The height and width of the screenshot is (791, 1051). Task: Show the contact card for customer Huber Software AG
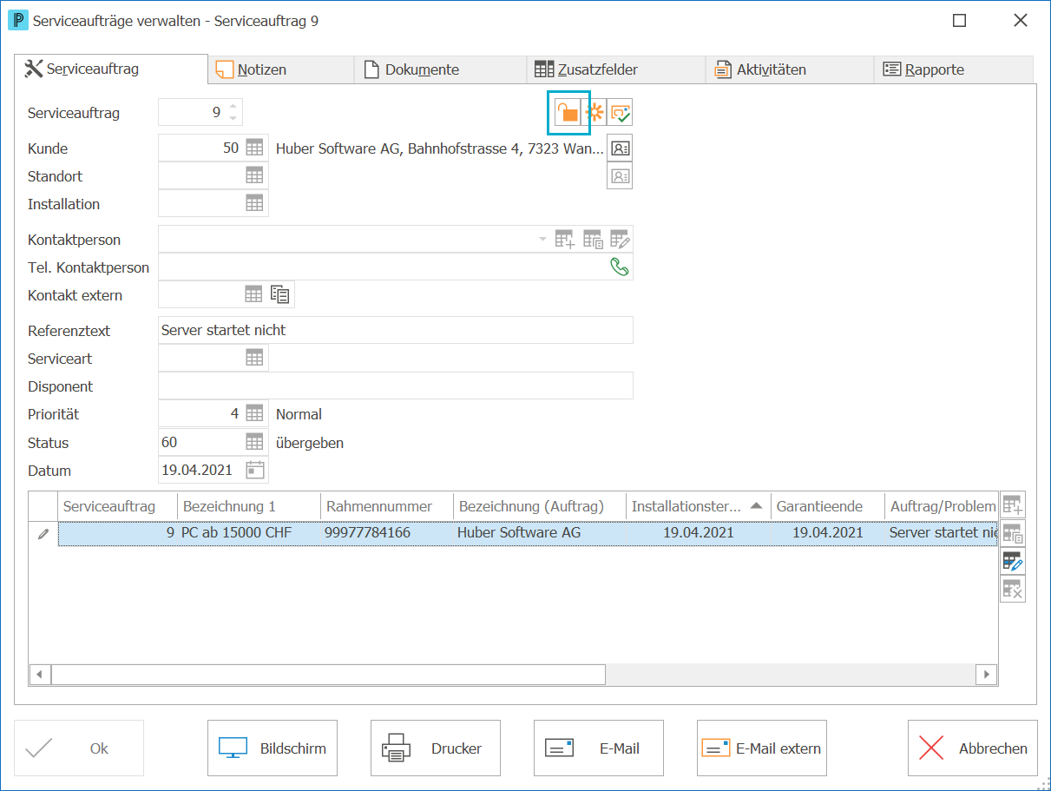tap(620, 148)
